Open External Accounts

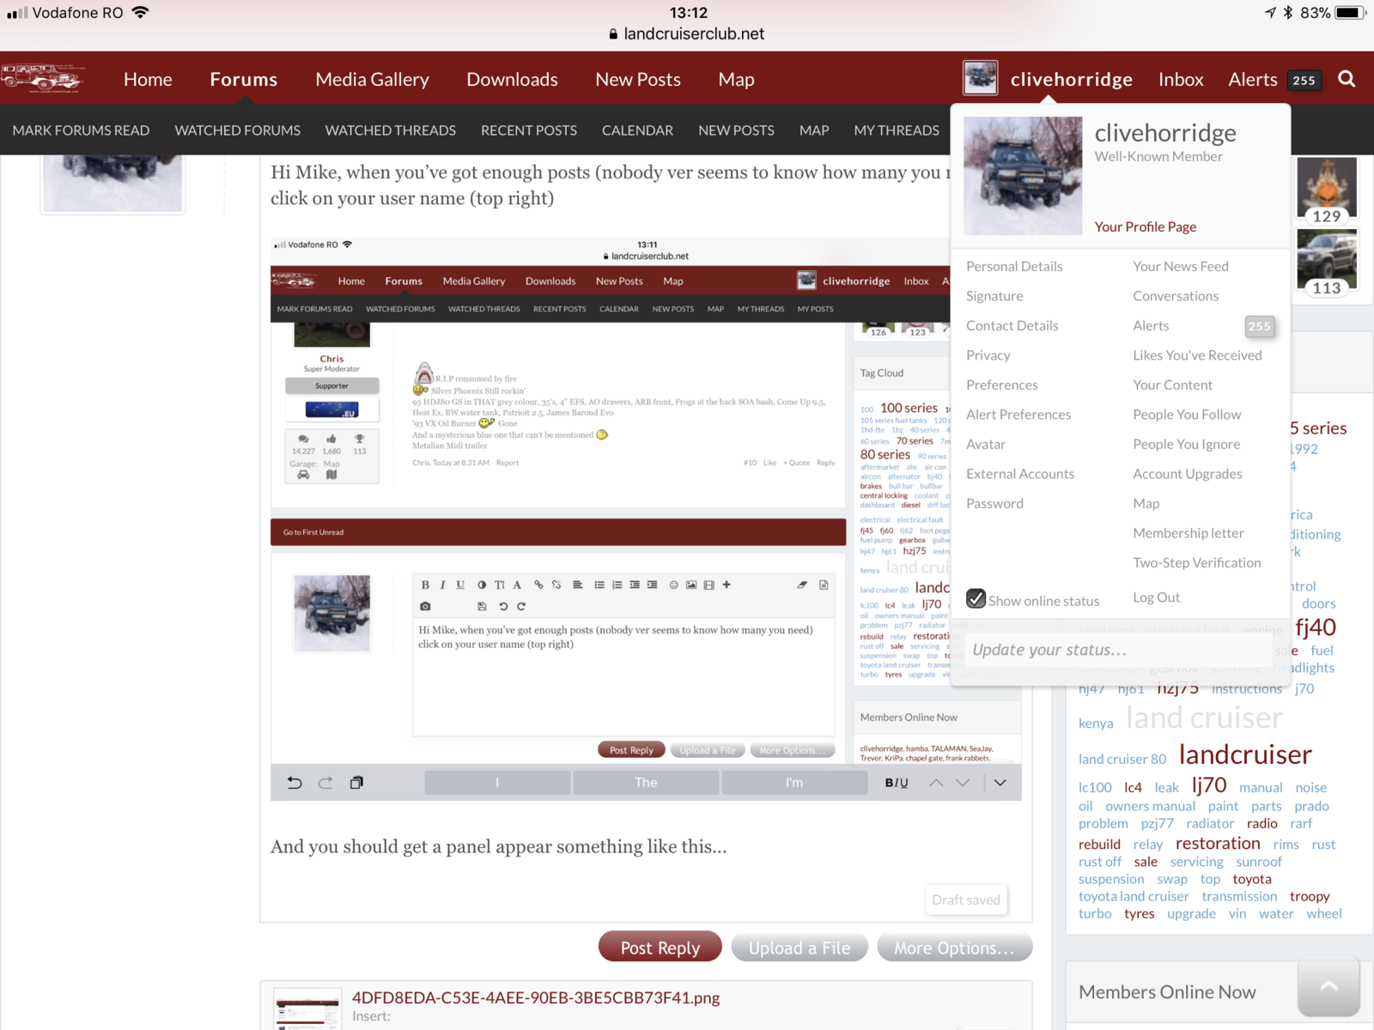(1020, 474)
